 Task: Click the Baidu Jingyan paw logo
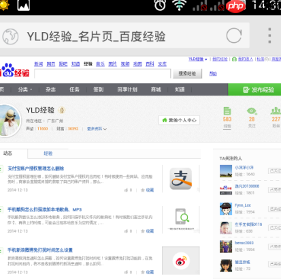pyautogui.click(x=15, y=70)
